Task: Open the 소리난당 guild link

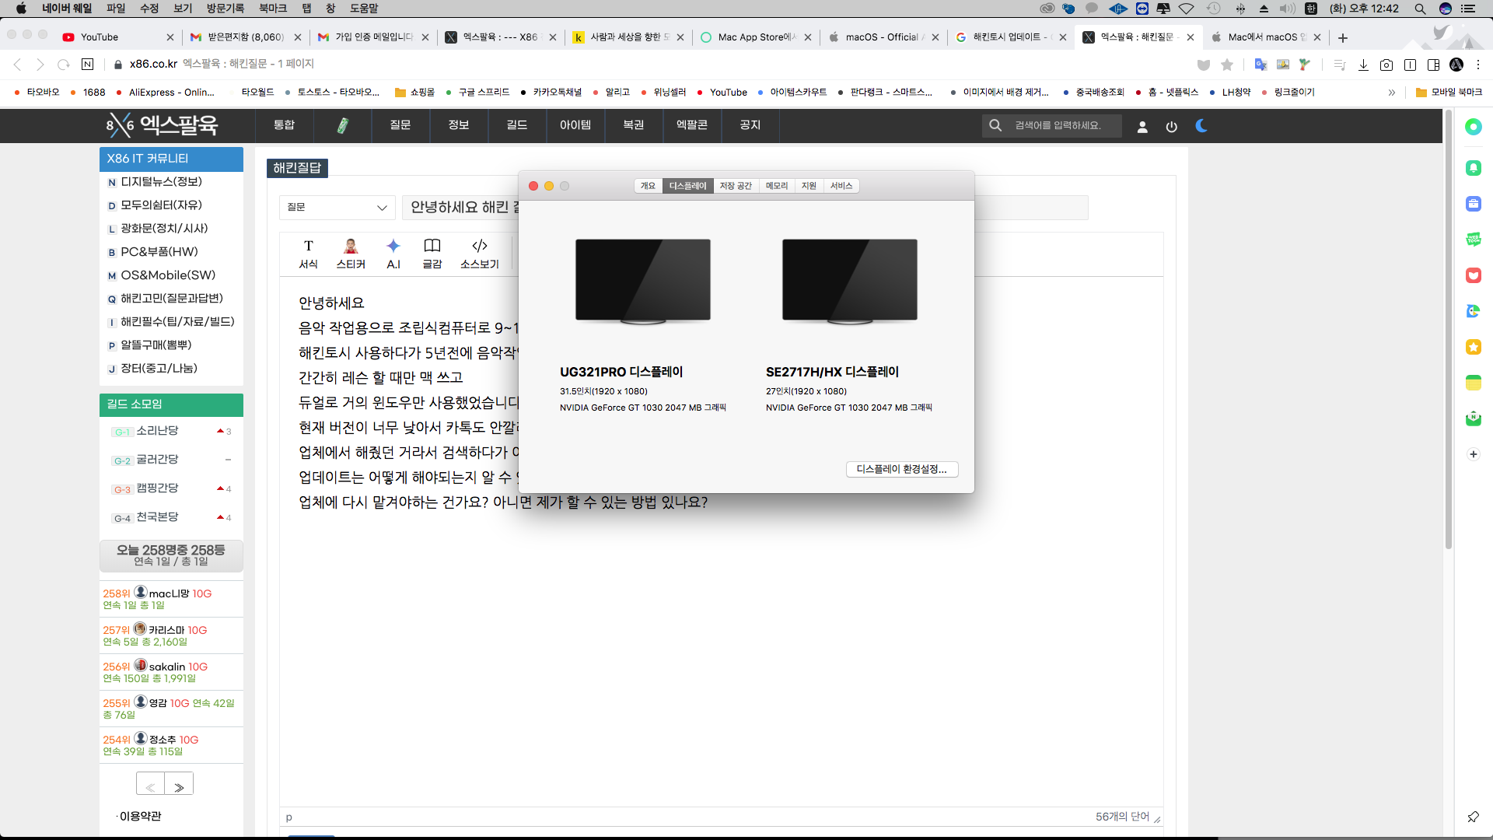Action: (x=158, y=431)
